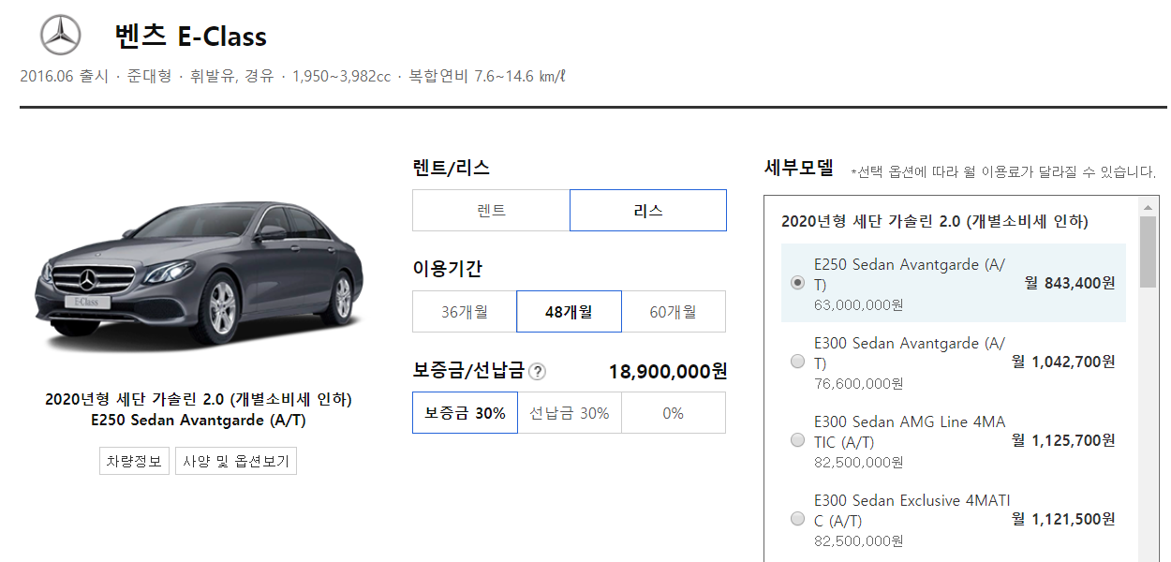
Task: Click the 월 1,042,700원 monthly price
Action: [x=1063, y=362]
